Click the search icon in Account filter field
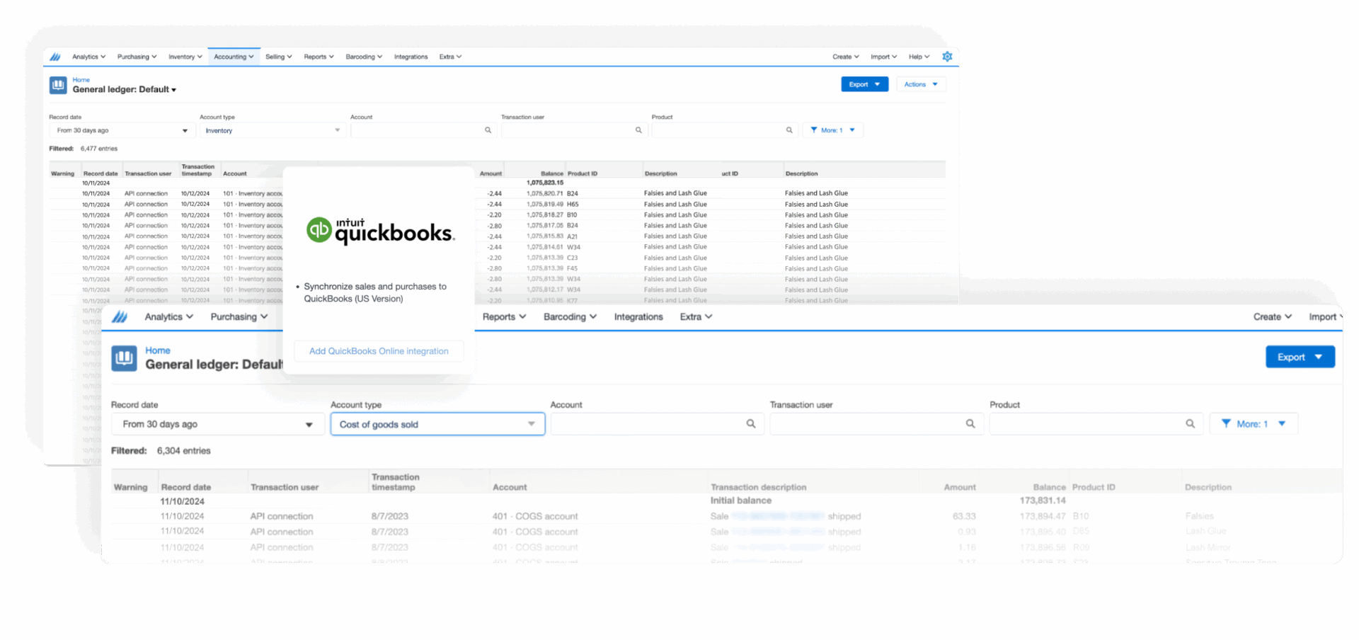Viewport: 1359px width, 640px height. point(488,130)
